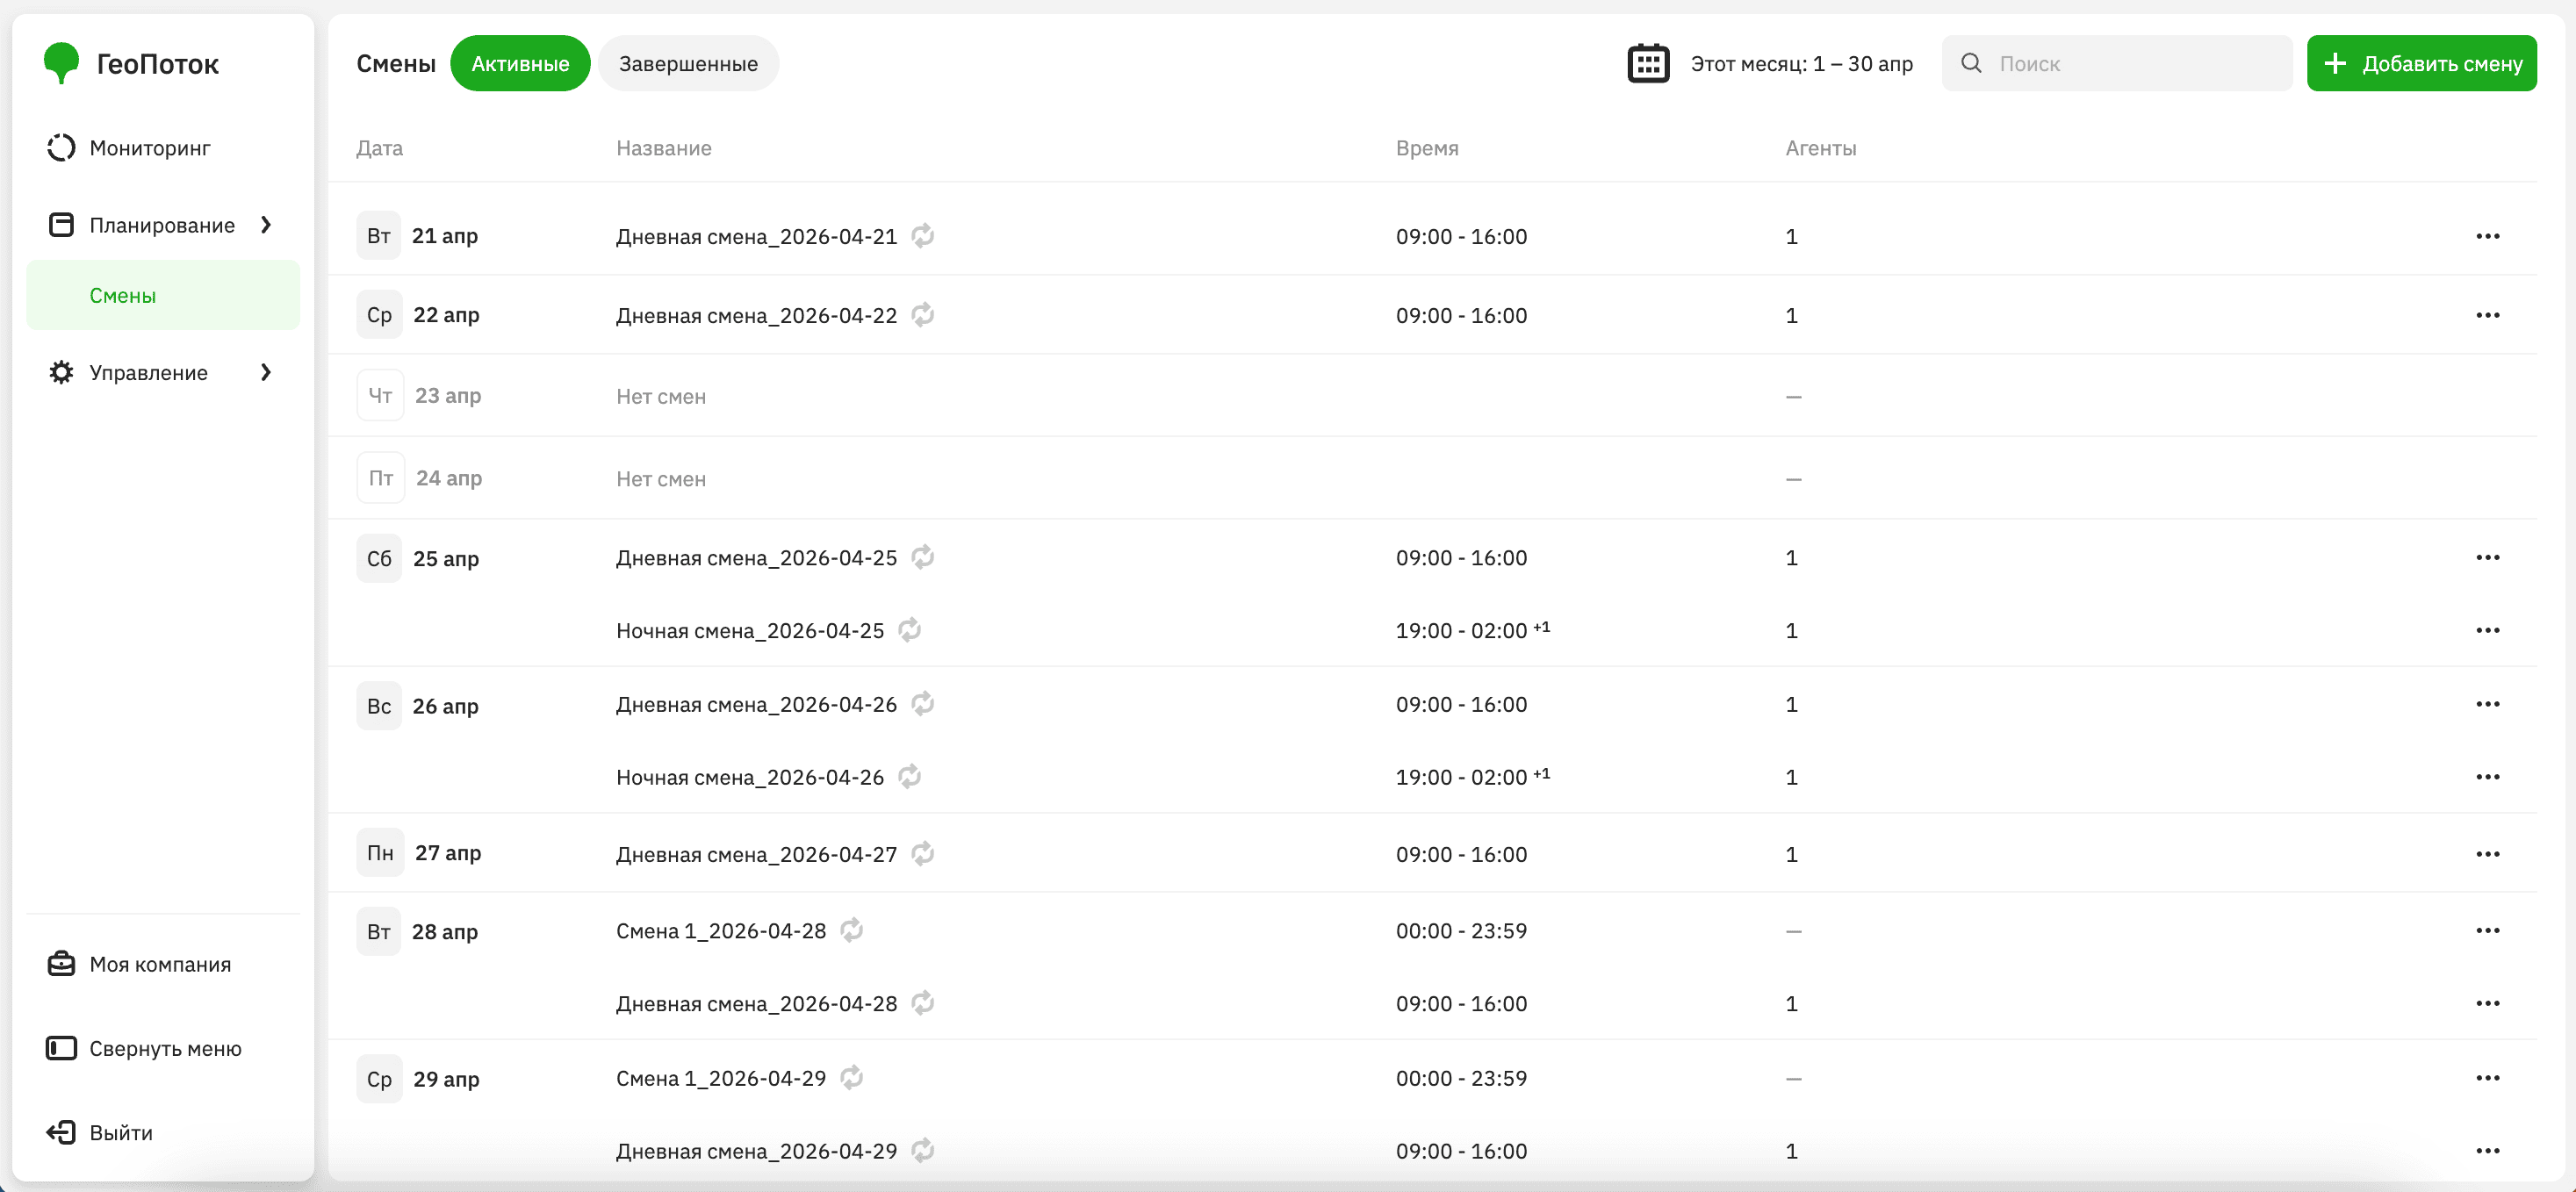Click the Время column header
This screenshot has width=2576, height=1192.
[x=1427, y=148]
